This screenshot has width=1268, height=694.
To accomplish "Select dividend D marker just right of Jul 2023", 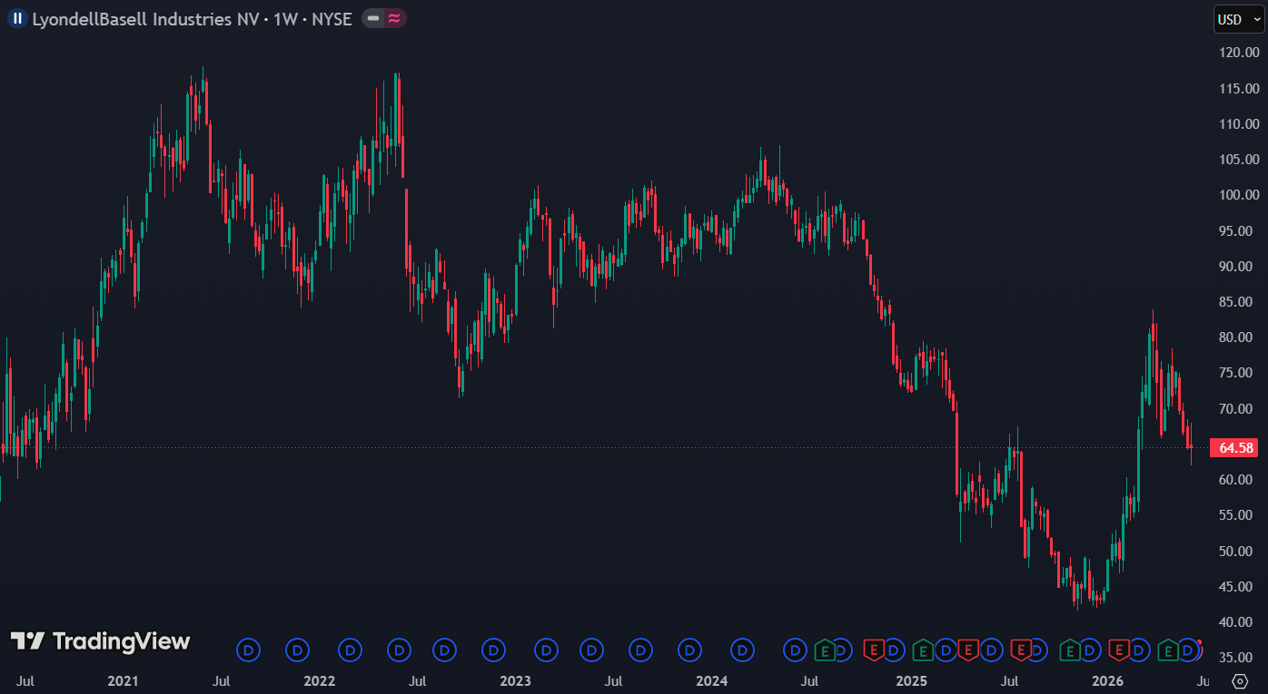I will pyautogui.click(x=641, y=650).
